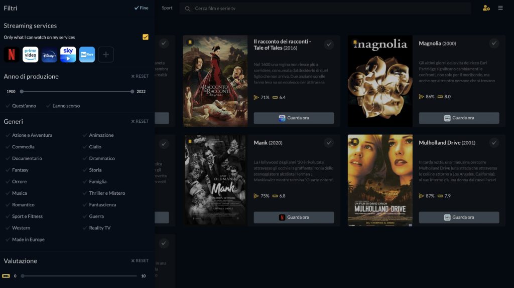Check the Orrore genre
514x288 pixels.
[x=16, y=182]
